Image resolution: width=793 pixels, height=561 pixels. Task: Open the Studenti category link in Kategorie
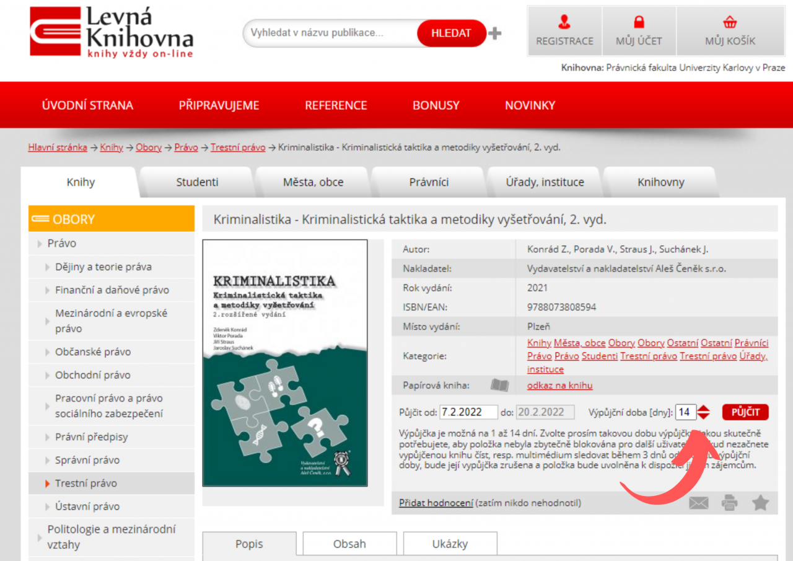tap(599, 356)
